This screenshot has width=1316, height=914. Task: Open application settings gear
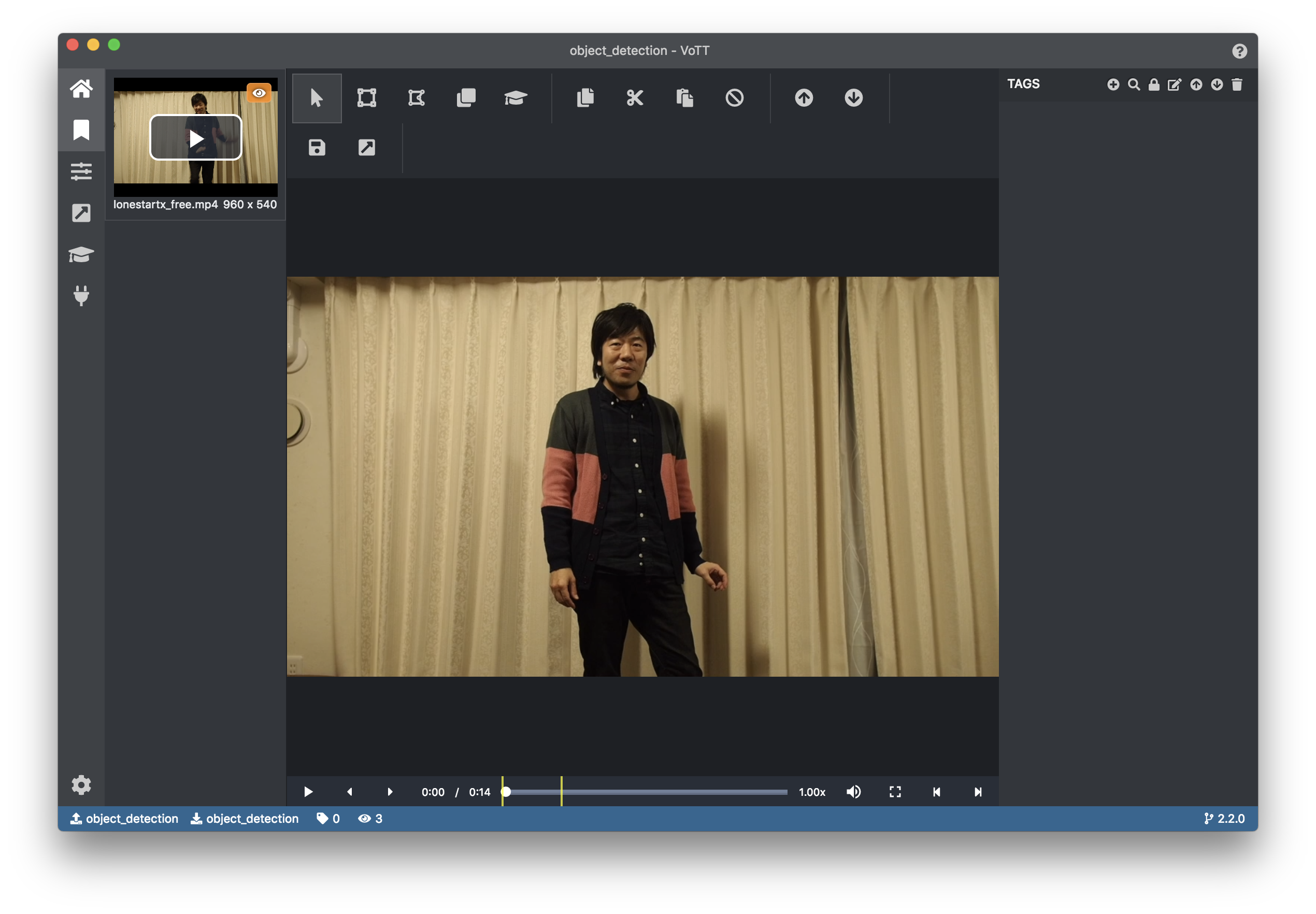[x=81, y=784]
